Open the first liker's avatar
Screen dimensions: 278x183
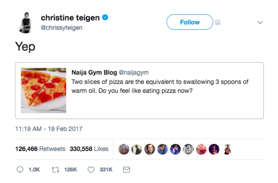pyautogui.click(x=124, y=149)
